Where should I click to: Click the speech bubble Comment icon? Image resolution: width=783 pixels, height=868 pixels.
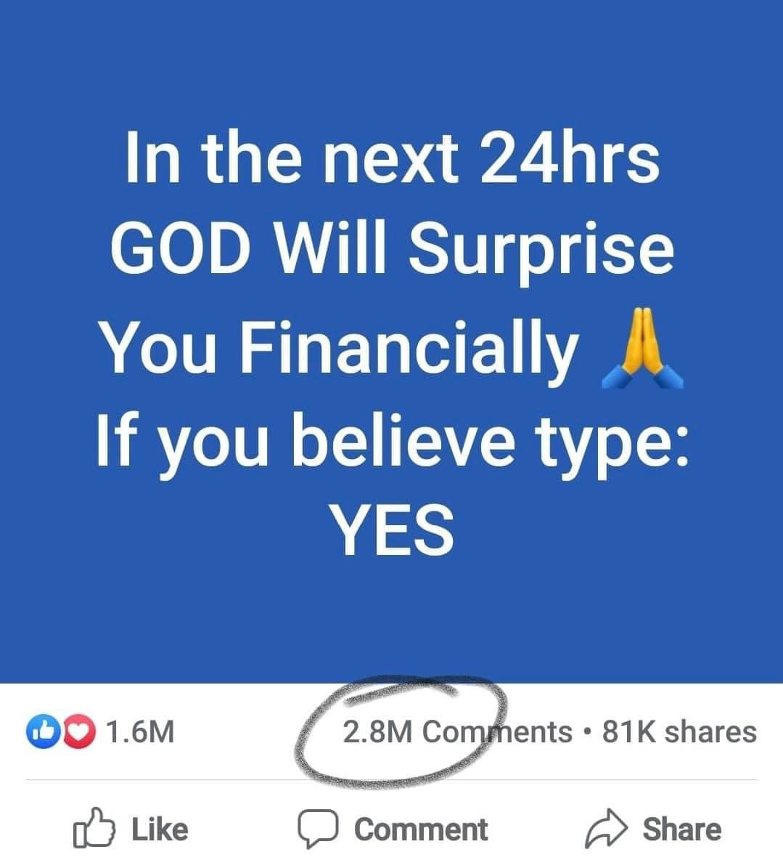point(318,829)
